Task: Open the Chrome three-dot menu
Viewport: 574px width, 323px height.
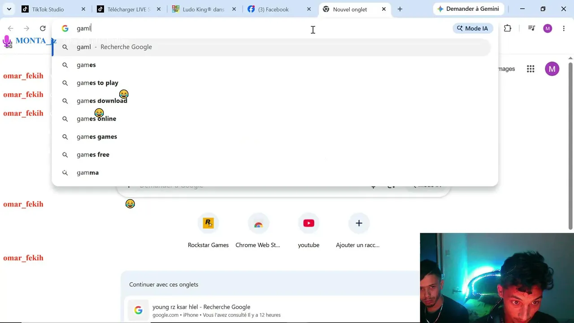Action: [564, 28]
